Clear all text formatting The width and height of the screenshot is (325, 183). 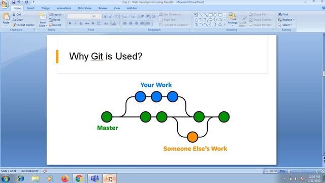117,17
